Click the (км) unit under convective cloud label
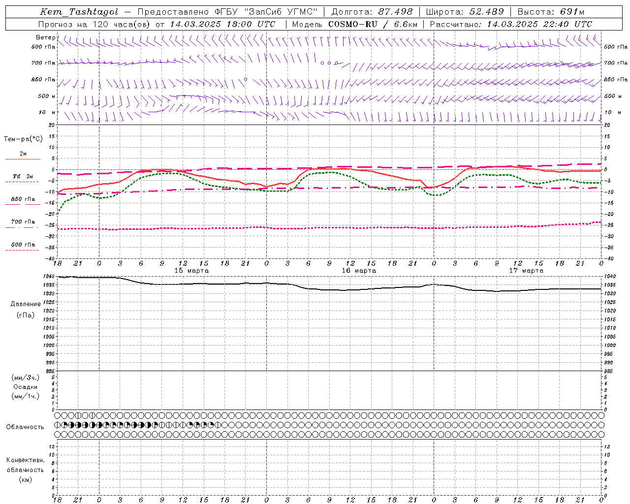 pyautogui.click(x=26, y=479)
